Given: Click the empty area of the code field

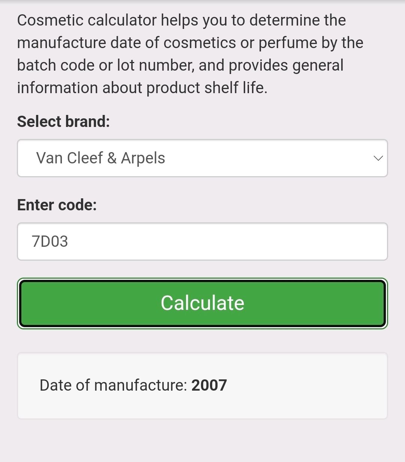Looking at the screenshot, I should point(229,242).
